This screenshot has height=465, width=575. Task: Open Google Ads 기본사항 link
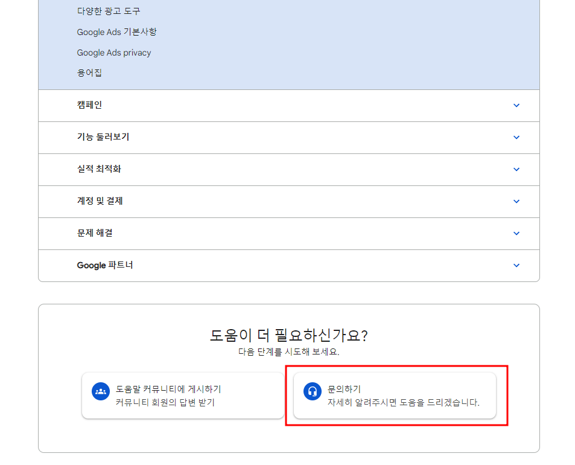click(x=116, y=32)
